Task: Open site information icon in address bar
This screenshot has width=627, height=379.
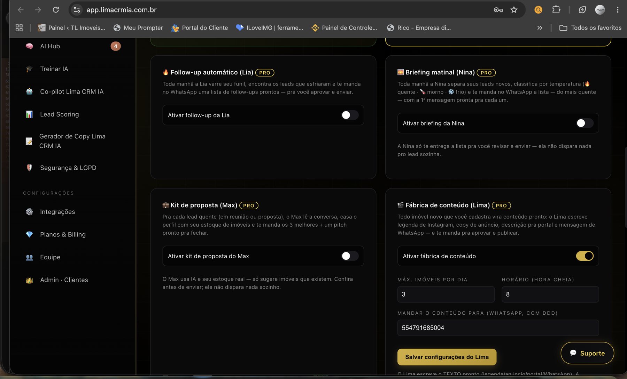Action: coord(77,10)
